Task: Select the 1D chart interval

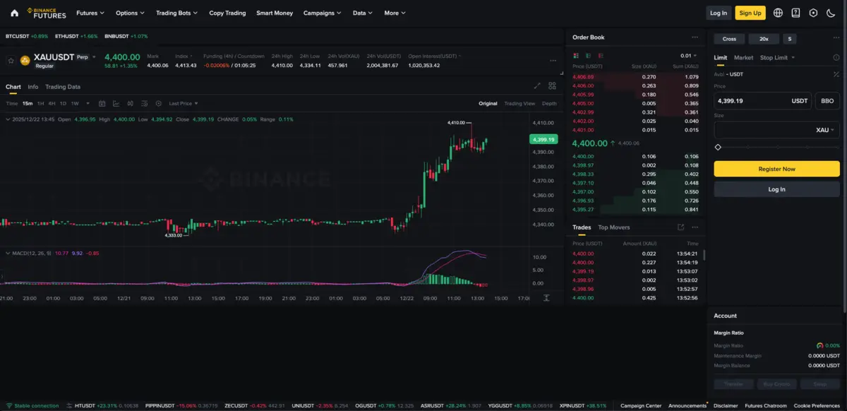Action: (x=63, y=104)
